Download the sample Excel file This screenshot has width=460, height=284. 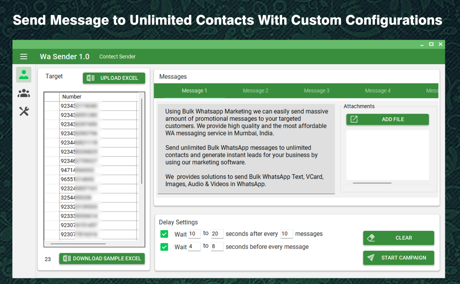click(x=102, y=258)
